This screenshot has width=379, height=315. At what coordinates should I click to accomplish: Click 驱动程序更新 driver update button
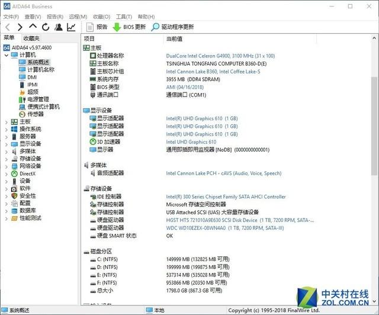(172, 27)
